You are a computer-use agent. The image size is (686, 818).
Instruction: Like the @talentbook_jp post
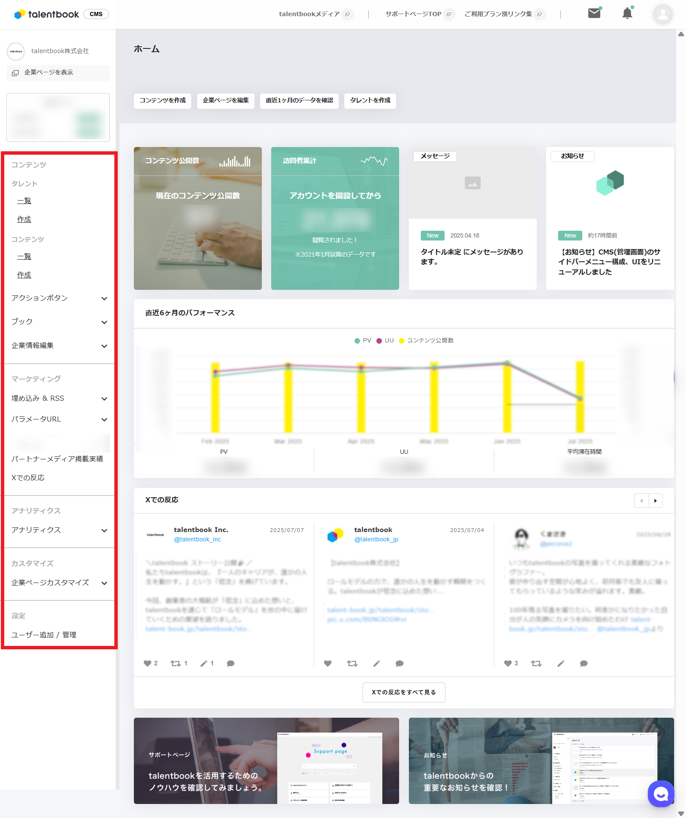pyautogui.click(x=328, y=663)
